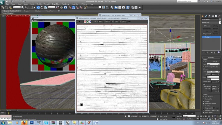Click the 3ds Max application logo button
Viewport: 222px width, 125px height.
tap(2, 2)
